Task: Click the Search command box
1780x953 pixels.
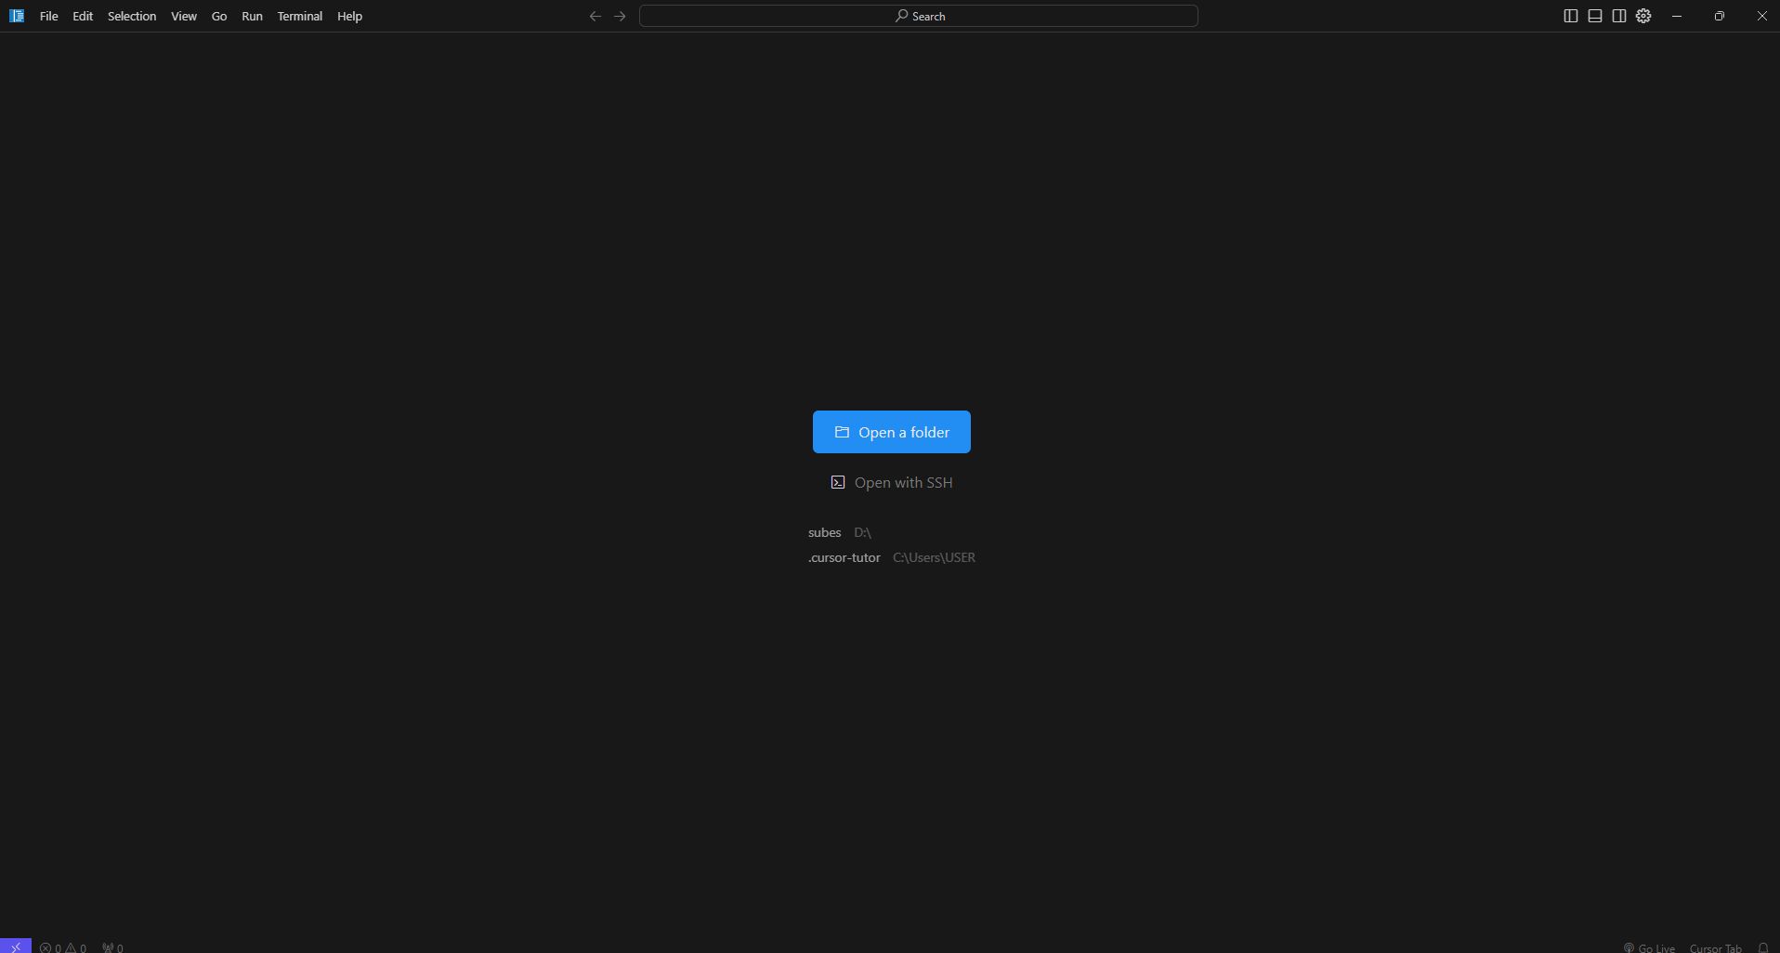Action: click(x=919, y=16)
